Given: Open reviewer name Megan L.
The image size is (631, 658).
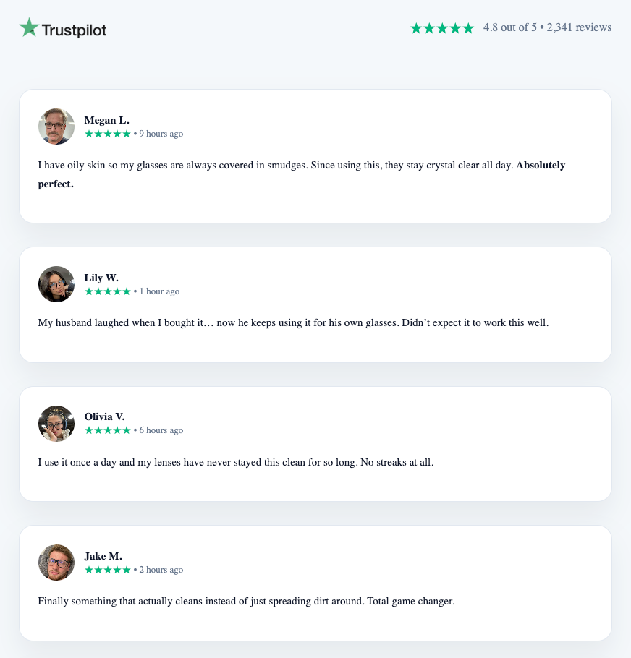Looking at the screenshot, I should (x=106, y=120).
